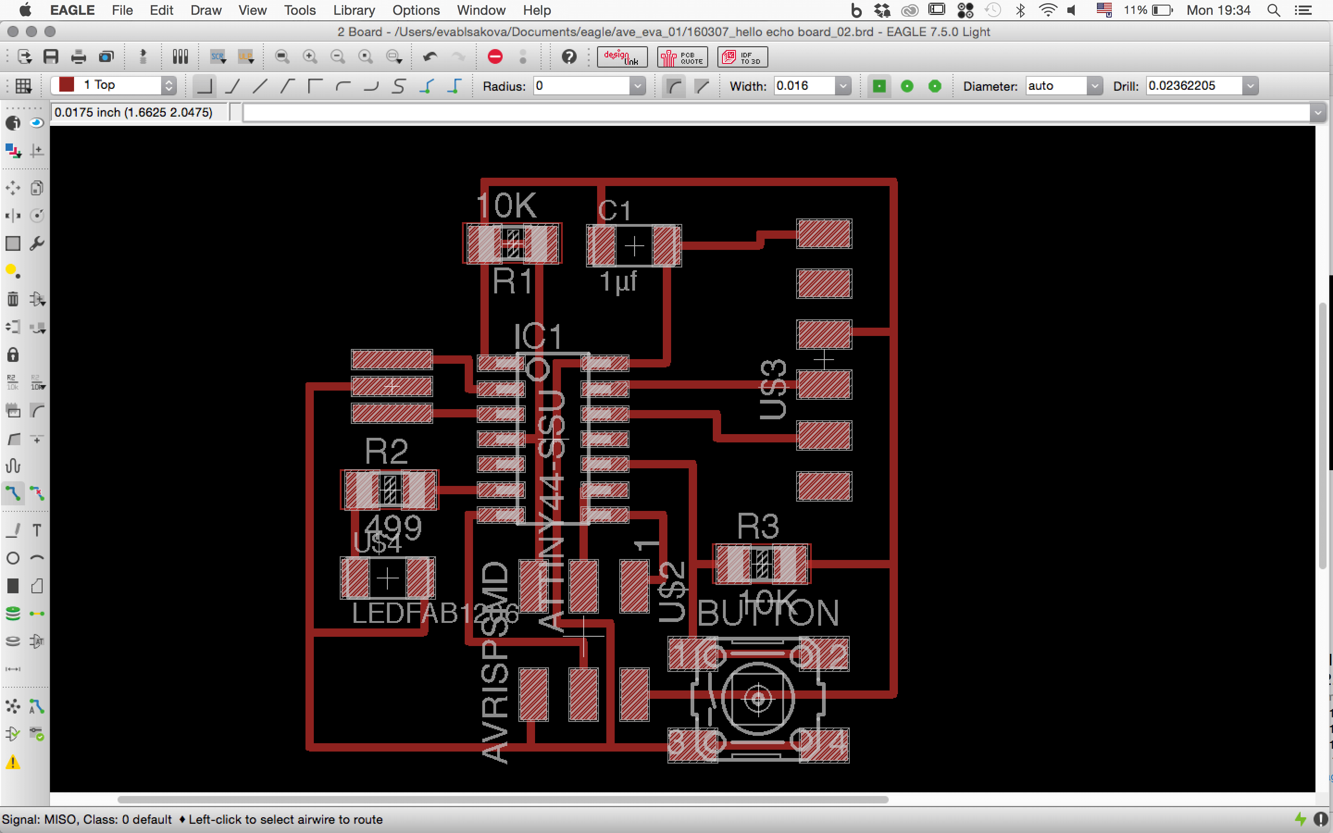Open the Info tool
Image resolution: width=1333 pixels, height=833 pixels.
pyautogui.click(x=12, y=123)
